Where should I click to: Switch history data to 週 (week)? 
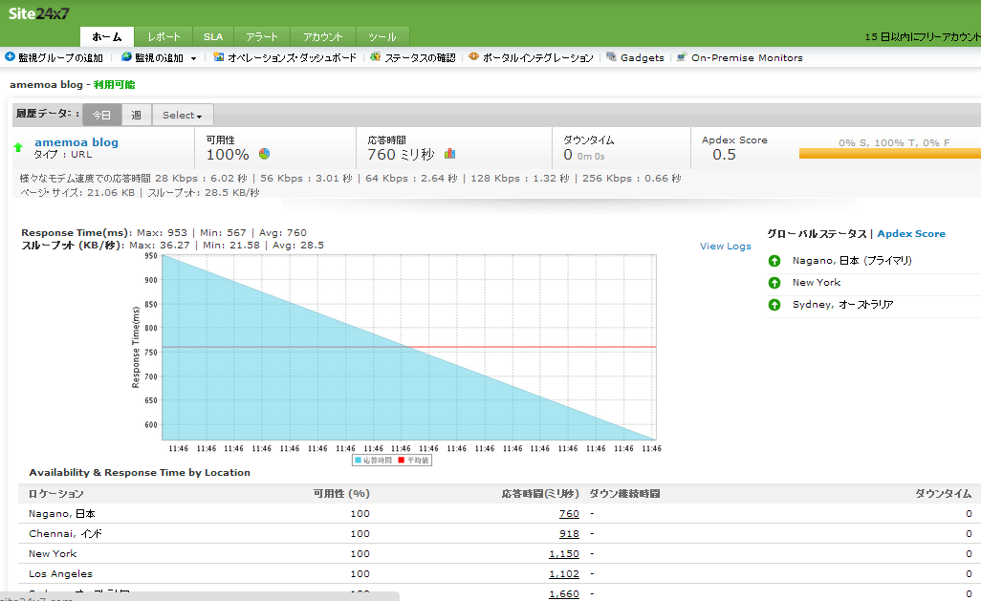pos(136,116)
